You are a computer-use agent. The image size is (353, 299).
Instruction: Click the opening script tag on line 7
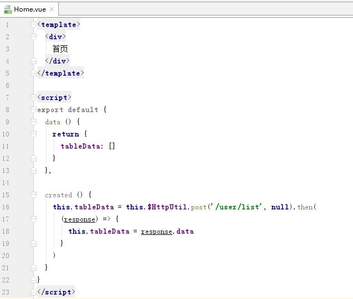pos(54,97)
